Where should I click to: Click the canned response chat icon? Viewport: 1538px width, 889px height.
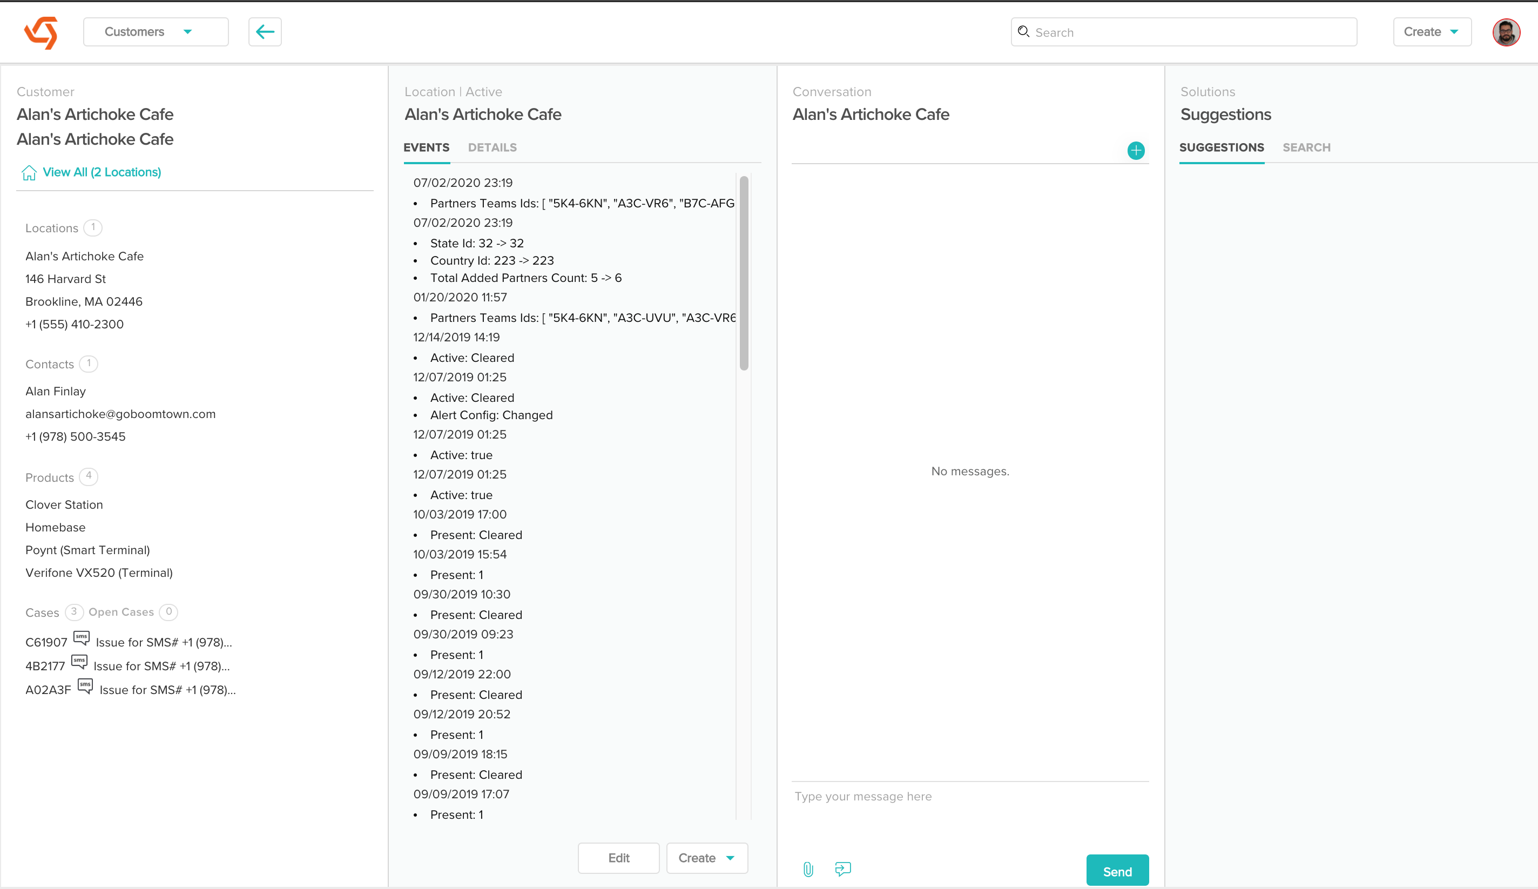point(843,869)
